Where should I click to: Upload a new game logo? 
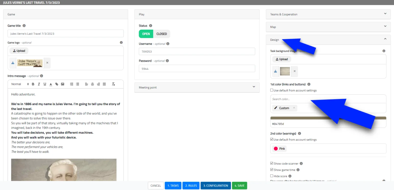(19, 51)
